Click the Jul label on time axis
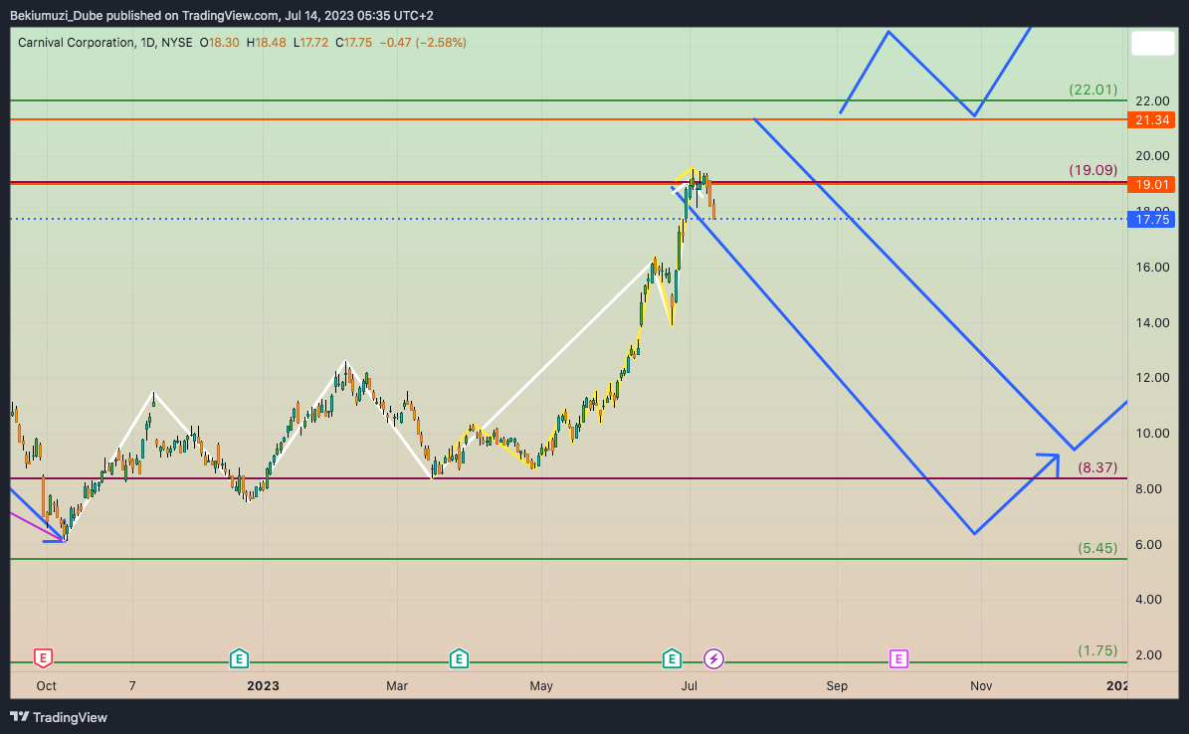 click(689, 685)
